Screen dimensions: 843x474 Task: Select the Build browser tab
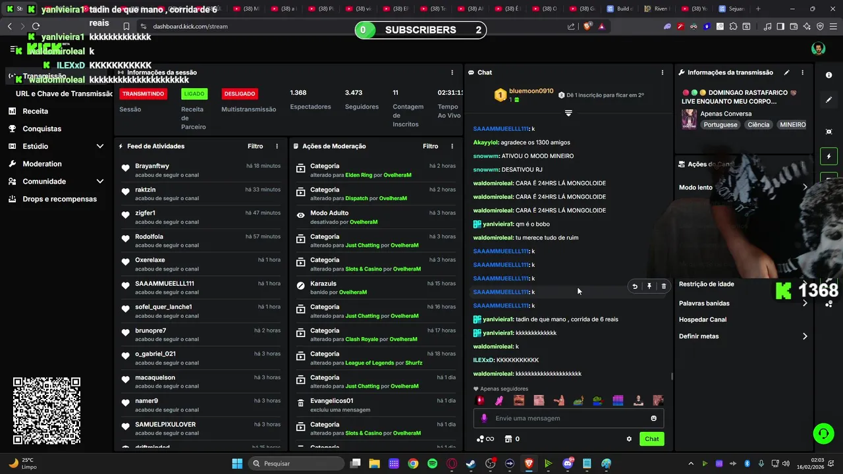click(619, 9)
